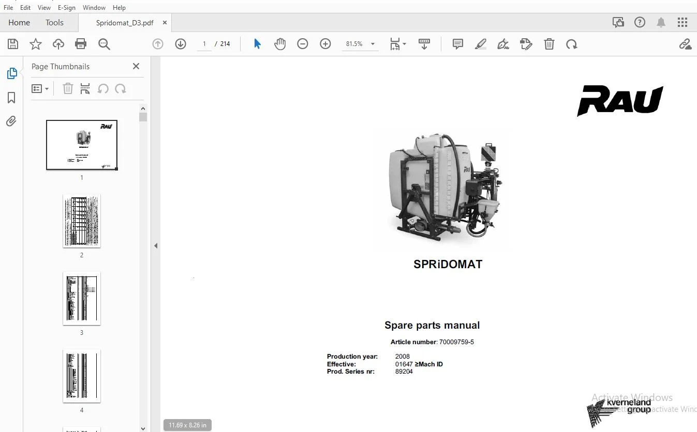The height and width of the screenshot is (432, 697).
Task: Open the apps grid menu
Action: (683, 22)
